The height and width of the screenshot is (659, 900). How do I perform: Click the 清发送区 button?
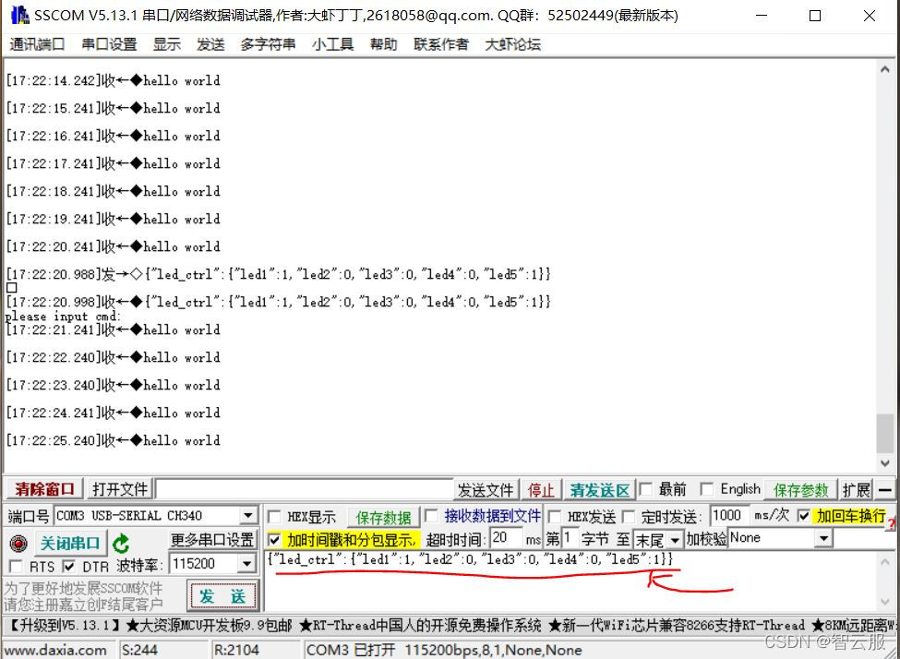[x=600, y=490]
